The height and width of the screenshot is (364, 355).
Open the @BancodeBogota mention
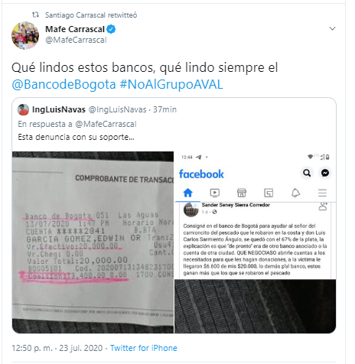pyautogui.click(x=64, y=84)
